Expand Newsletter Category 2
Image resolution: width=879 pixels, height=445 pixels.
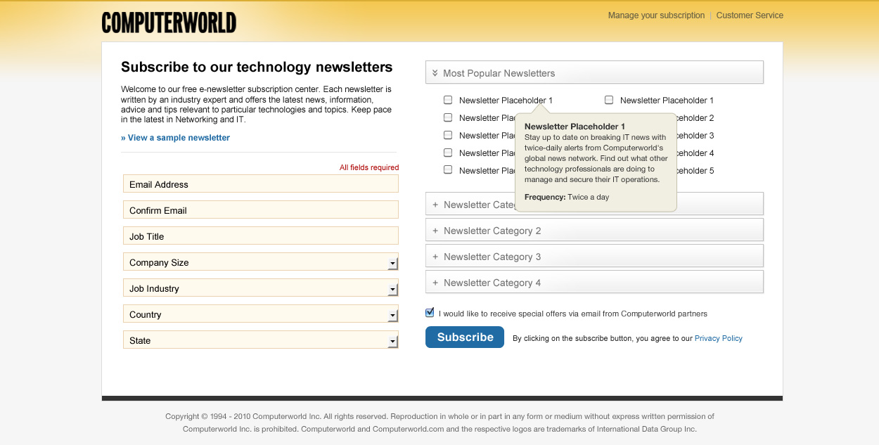coord(594,231)
